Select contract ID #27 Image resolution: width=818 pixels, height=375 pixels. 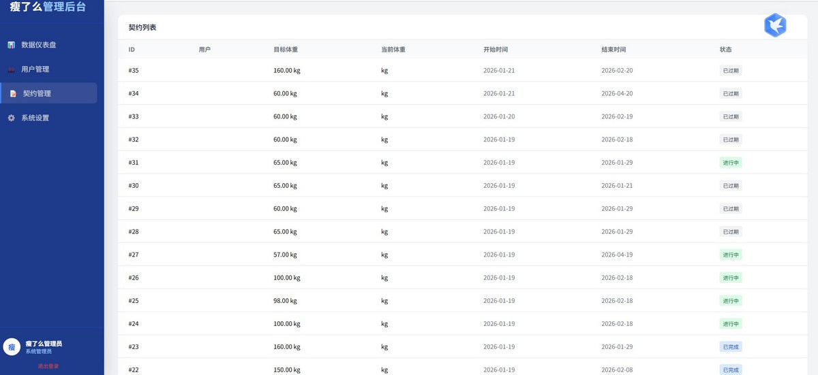(x=134, y=255)
